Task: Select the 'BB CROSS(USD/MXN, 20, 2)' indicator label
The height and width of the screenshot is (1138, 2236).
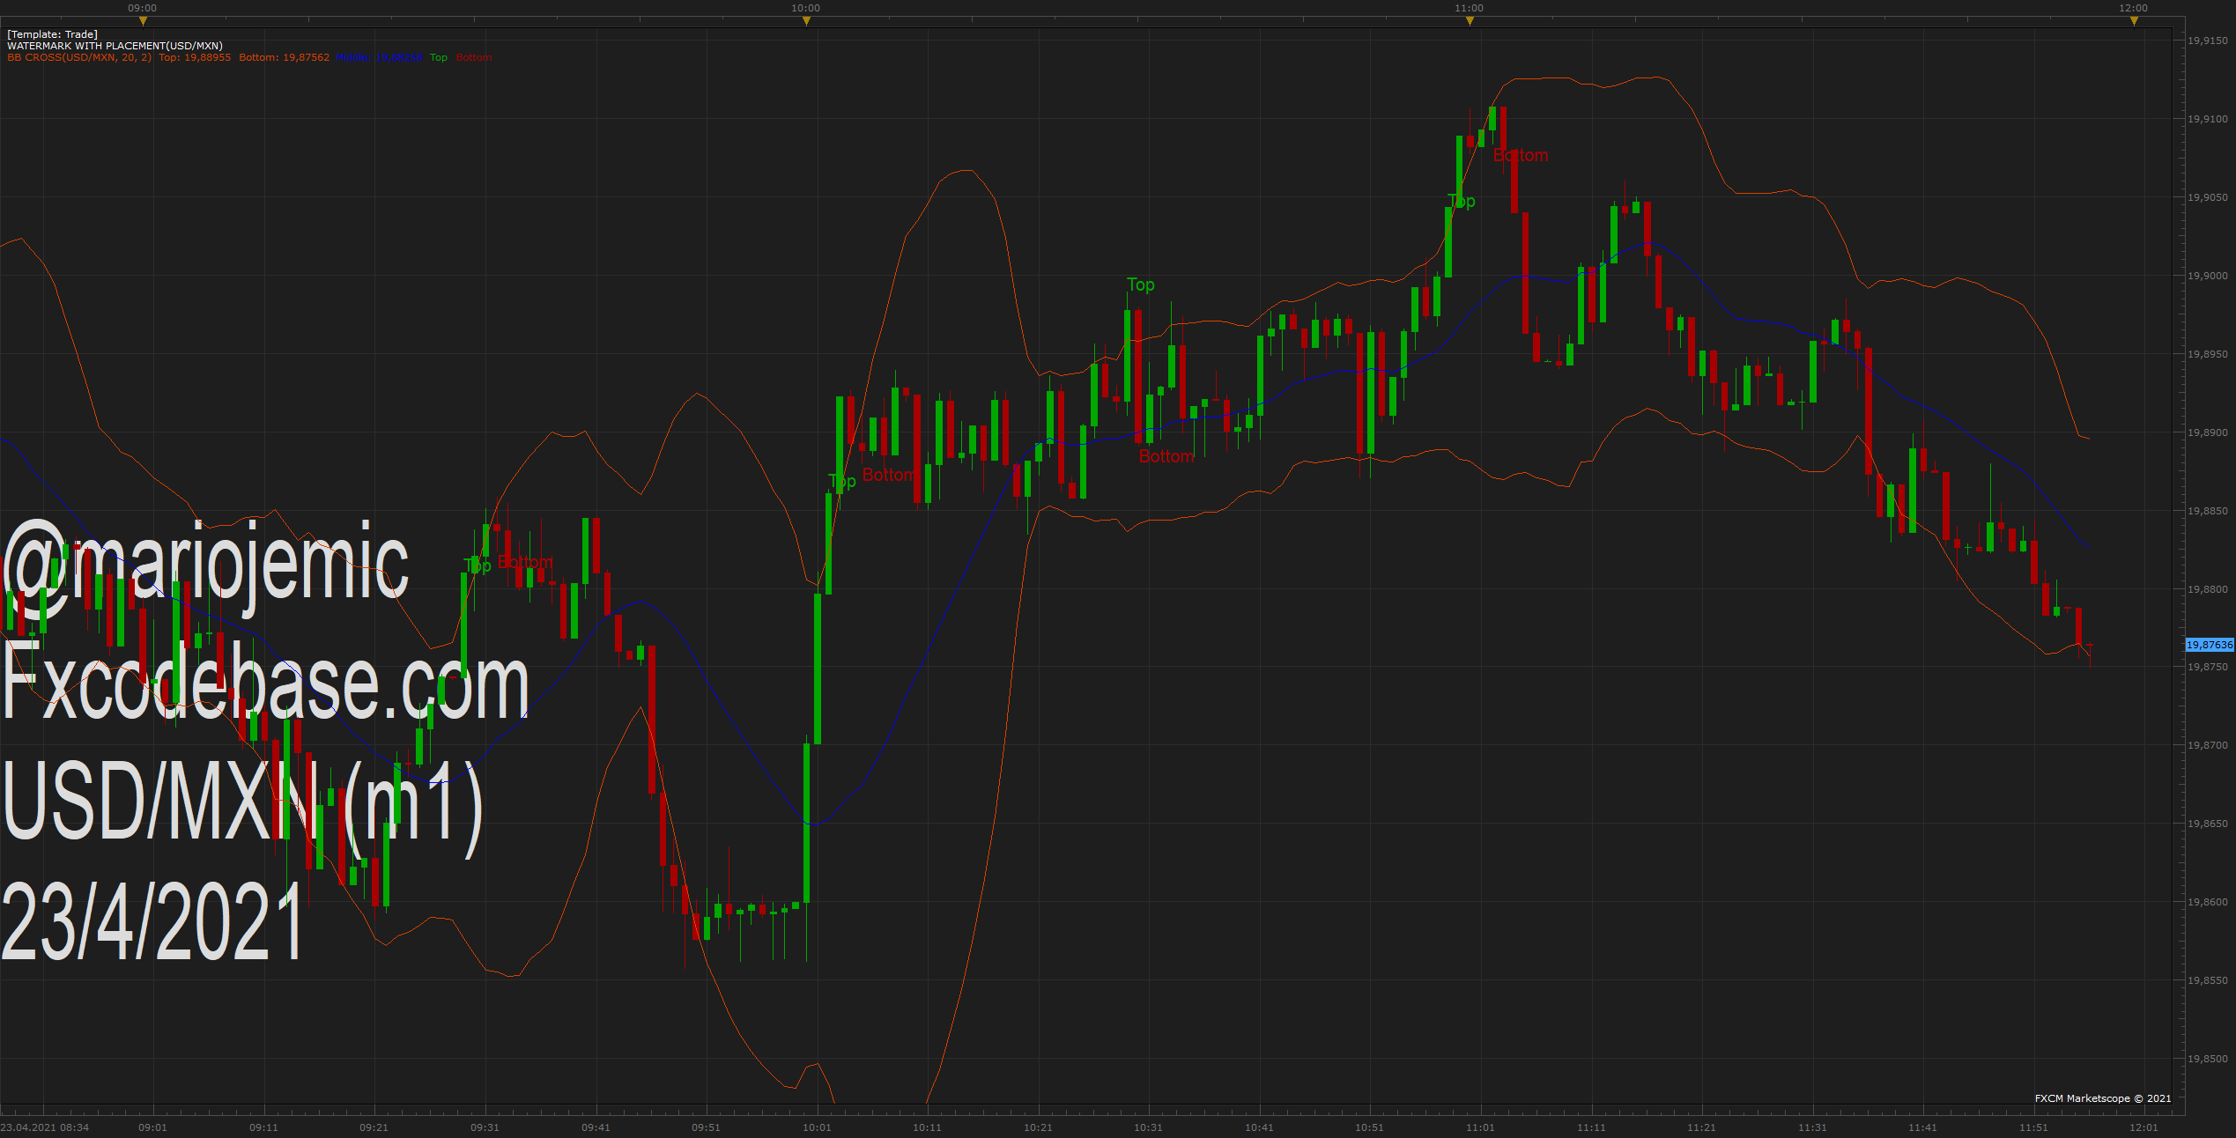Action: tap(79, 57)
